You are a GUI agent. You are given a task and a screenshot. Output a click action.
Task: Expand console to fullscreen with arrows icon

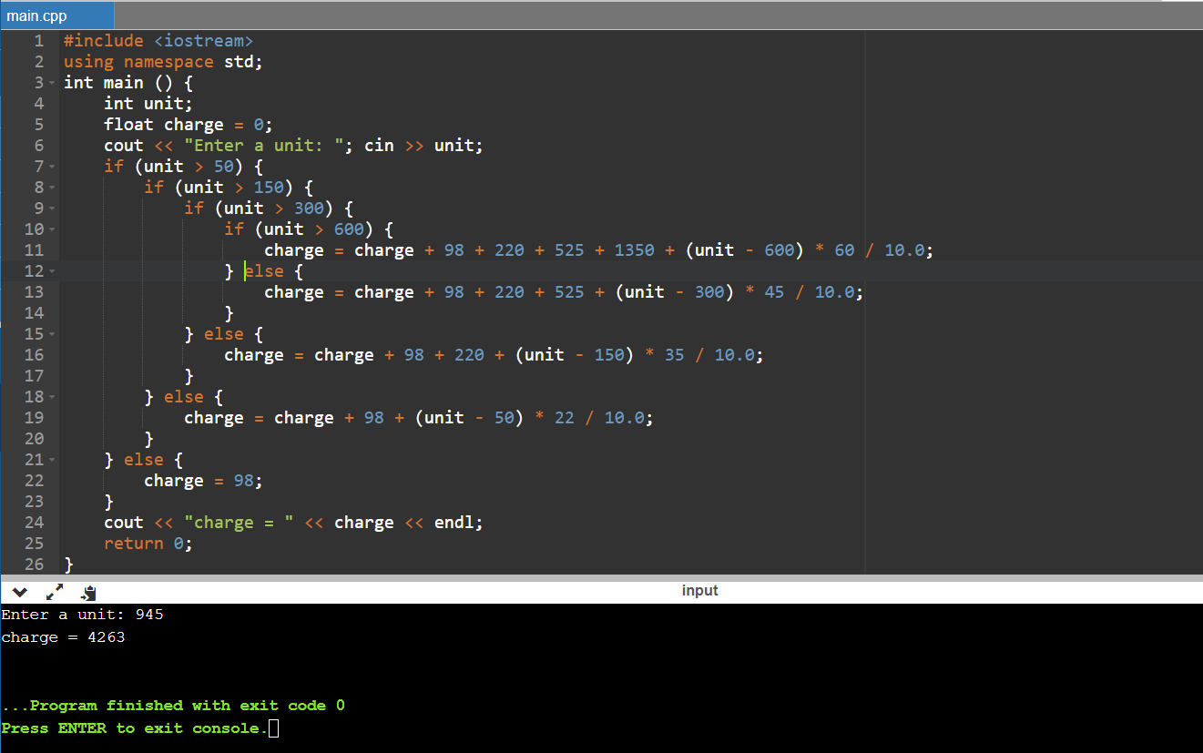(54, 591)
